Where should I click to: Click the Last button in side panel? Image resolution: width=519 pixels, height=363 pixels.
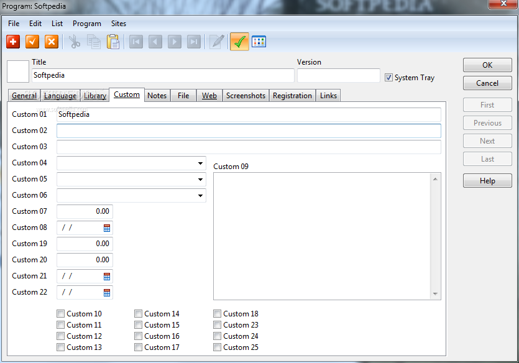pyautogui.click(x=487, y=159)
